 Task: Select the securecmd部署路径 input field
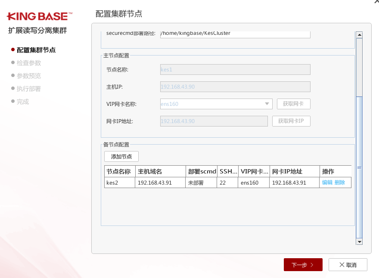pos(235,33)
